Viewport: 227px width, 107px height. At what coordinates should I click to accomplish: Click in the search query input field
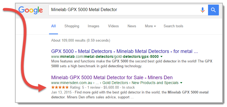pos(125,10)
